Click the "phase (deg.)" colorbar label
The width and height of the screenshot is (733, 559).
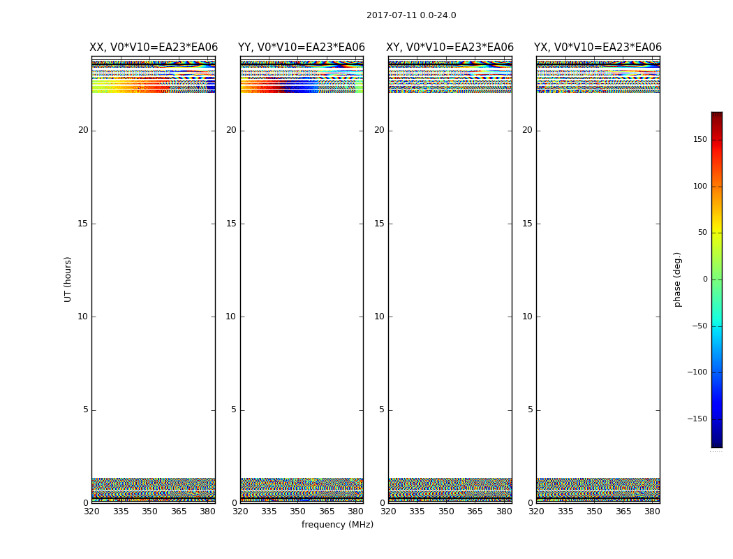point(677,279)
